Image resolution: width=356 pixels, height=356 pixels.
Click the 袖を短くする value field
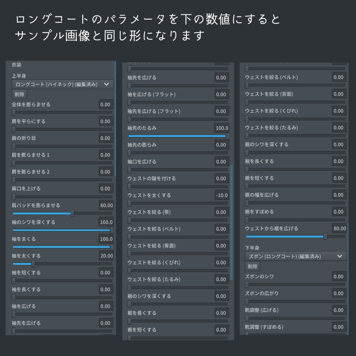pyautogui.click(x=106, y=273)
